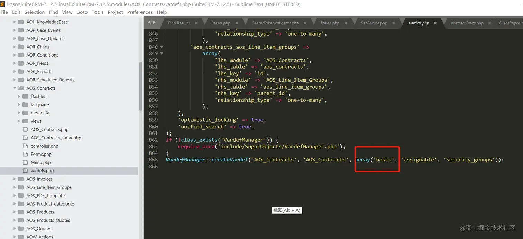This screenshot has width=523, height=239.
Task: Click 'unified_search' key in code
Action: tap(202, 127)
